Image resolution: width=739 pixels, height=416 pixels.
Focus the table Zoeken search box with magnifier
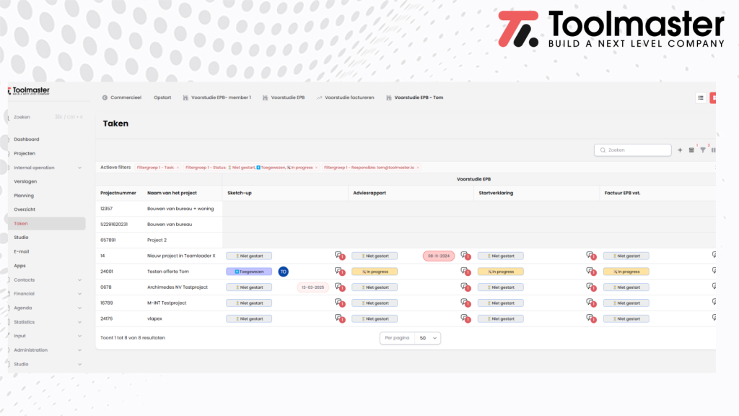[632, 150]
